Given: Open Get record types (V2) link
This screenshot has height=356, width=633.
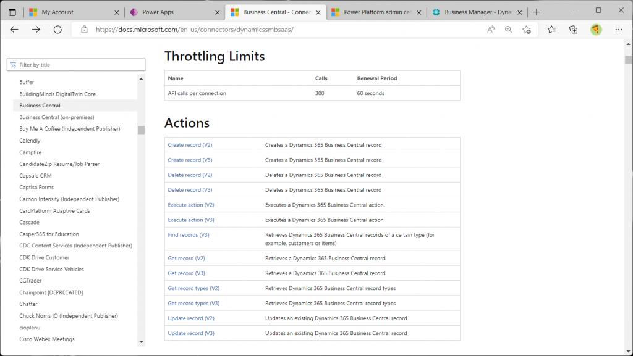Looking at the screenshot, I should click(193, 288).
